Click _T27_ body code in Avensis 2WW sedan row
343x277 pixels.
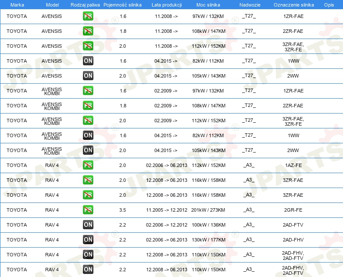coord(249,76)
